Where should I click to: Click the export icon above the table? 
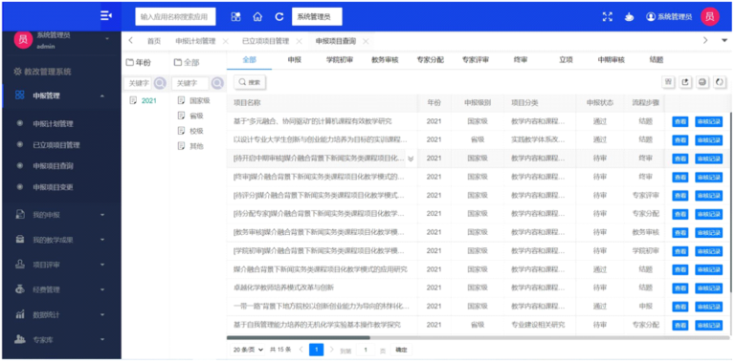coord(685,82)
